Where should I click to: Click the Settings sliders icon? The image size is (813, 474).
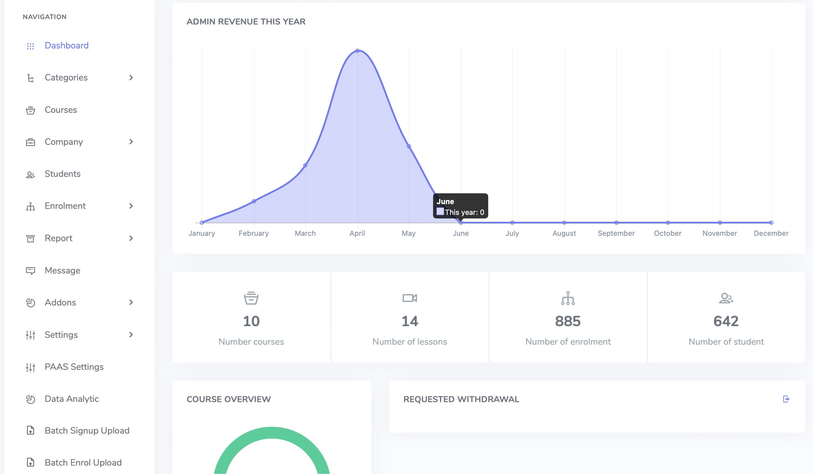(30, 335)
